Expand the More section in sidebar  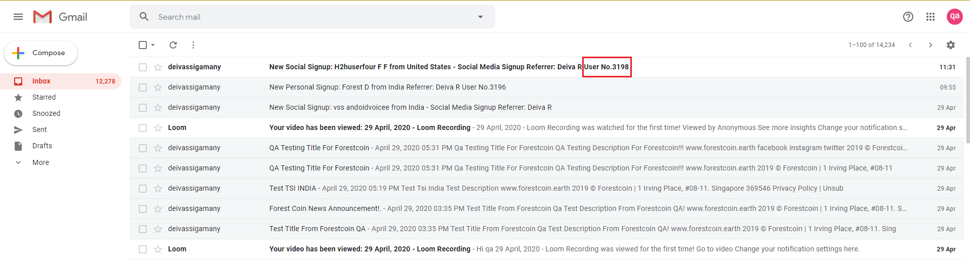coord(41,162)
